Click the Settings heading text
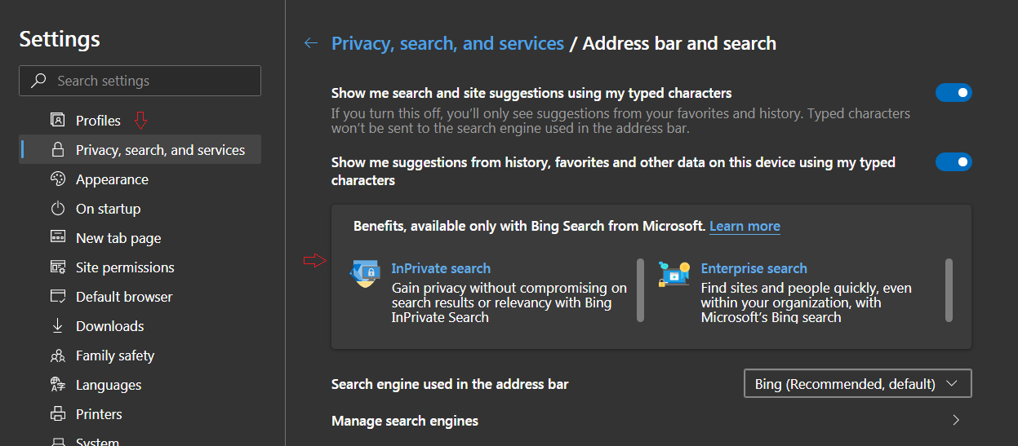The image size is (1018, 446). tap(60, 39)
